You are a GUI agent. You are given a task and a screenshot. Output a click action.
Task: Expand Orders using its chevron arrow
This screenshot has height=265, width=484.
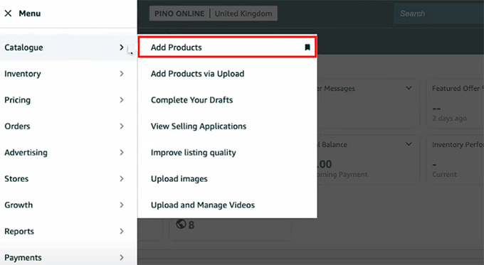tap(122, 126)
